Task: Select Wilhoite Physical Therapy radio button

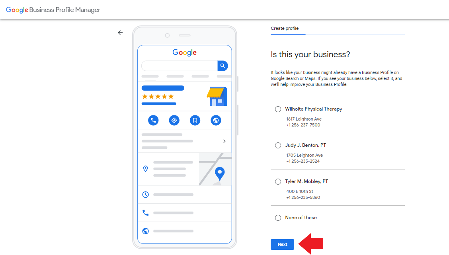Action: tap(278, 109)
